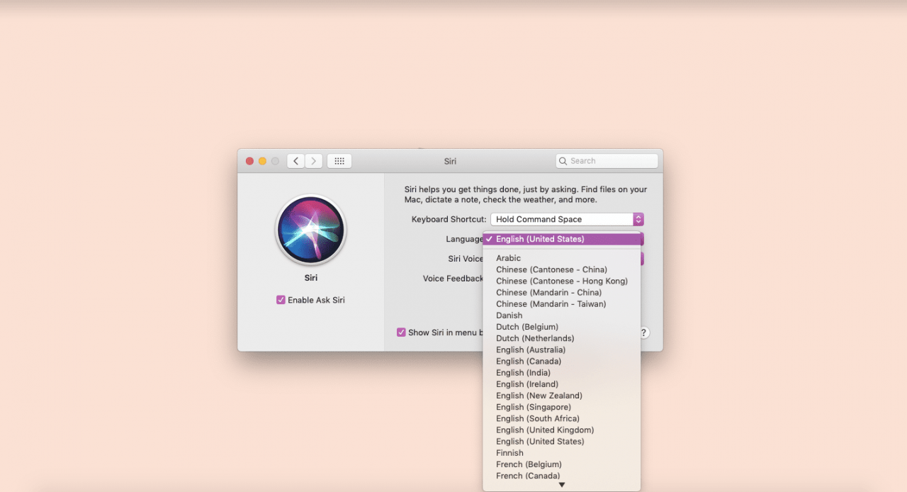Toggle Enable Ask Siri checkbox

tap(281, 300)
